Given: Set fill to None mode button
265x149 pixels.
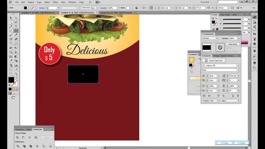Looking at the screenshot, I should (x=17, y=89).
